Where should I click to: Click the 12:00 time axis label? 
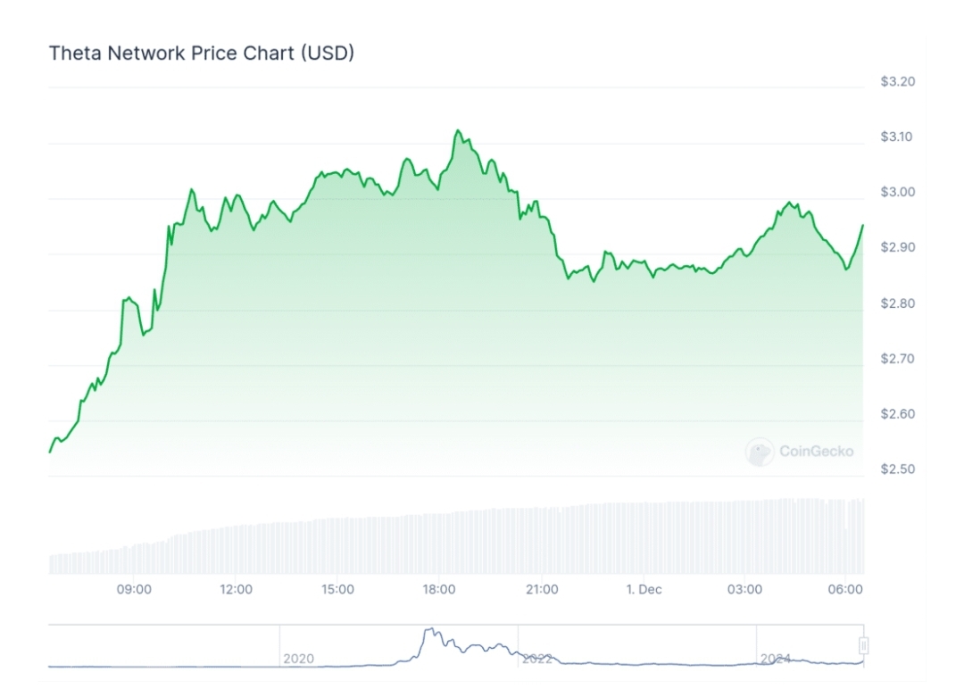(x=236, y=589)
